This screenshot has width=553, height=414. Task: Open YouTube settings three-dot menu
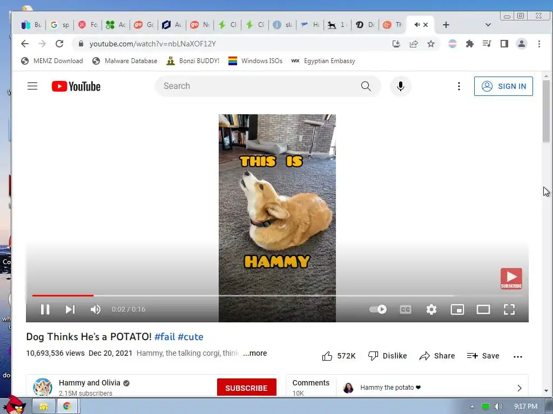458,86
